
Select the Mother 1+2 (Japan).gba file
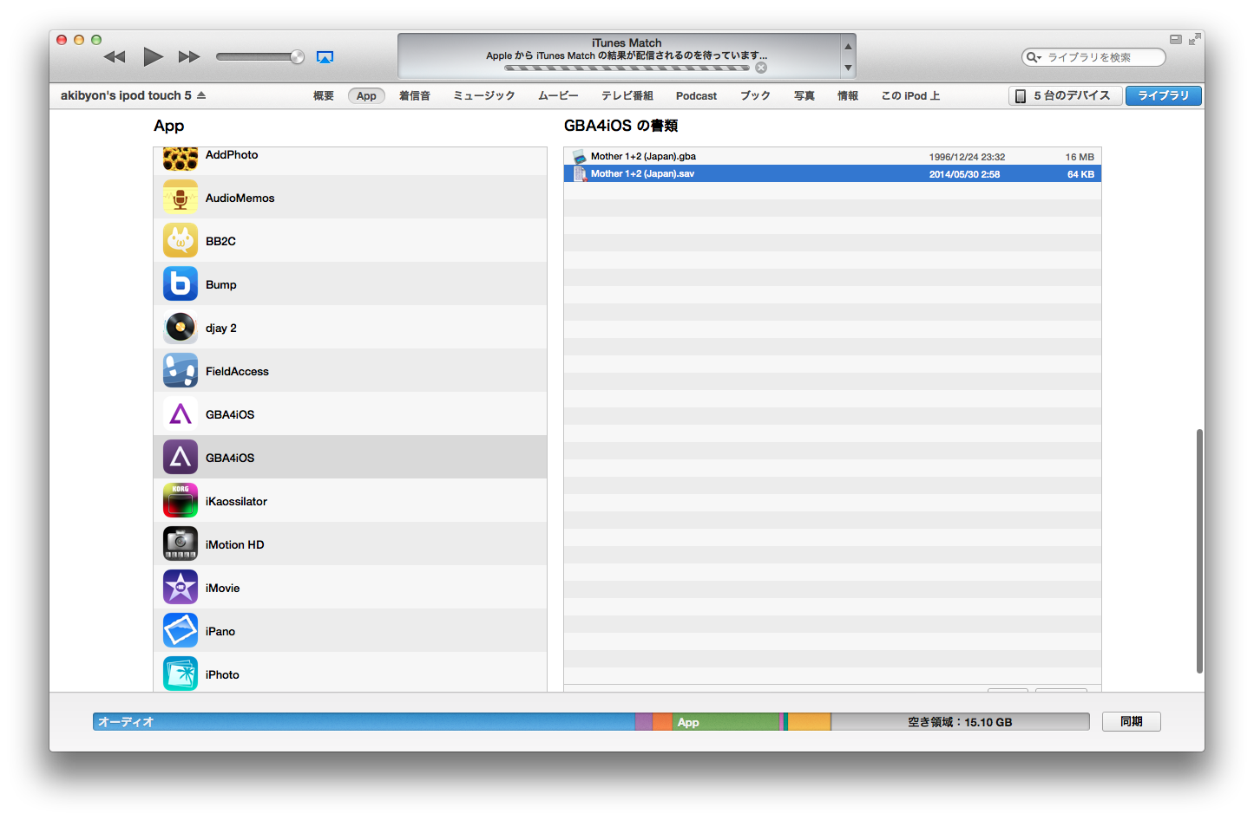(832, 157)
